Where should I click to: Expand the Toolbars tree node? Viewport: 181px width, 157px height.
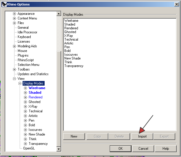tap(14, 69)
